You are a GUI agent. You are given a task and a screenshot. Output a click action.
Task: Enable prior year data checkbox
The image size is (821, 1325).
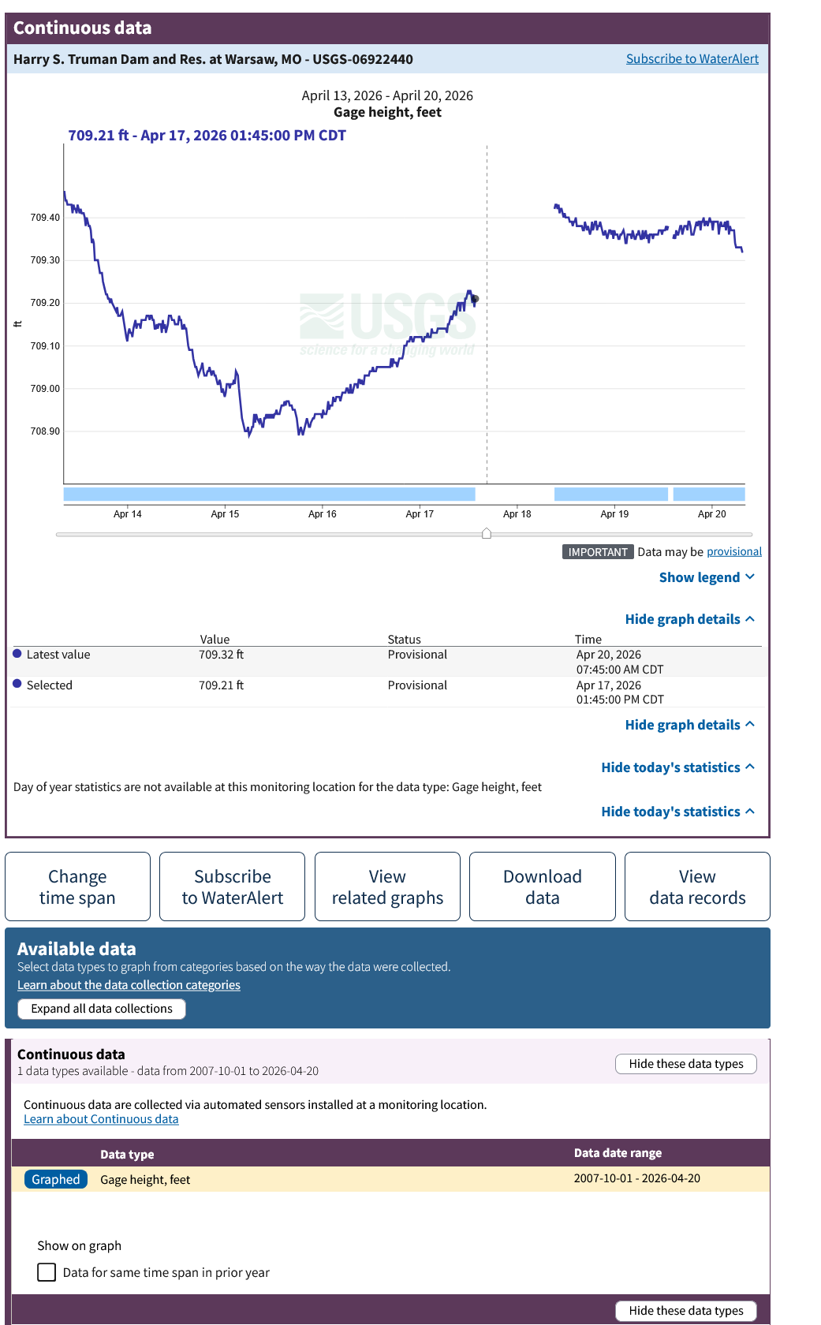point(47,1272)
